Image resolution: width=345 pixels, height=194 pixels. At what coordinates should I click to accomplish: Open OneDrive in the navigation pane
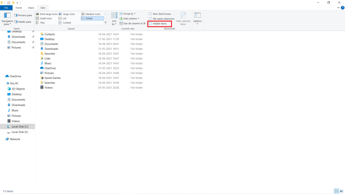(x=15, y=76)
